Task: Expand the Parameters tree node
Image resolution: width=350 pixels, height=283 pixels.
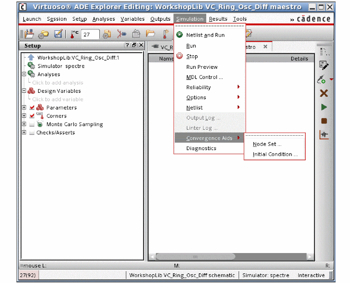Action: click(24, 107)
